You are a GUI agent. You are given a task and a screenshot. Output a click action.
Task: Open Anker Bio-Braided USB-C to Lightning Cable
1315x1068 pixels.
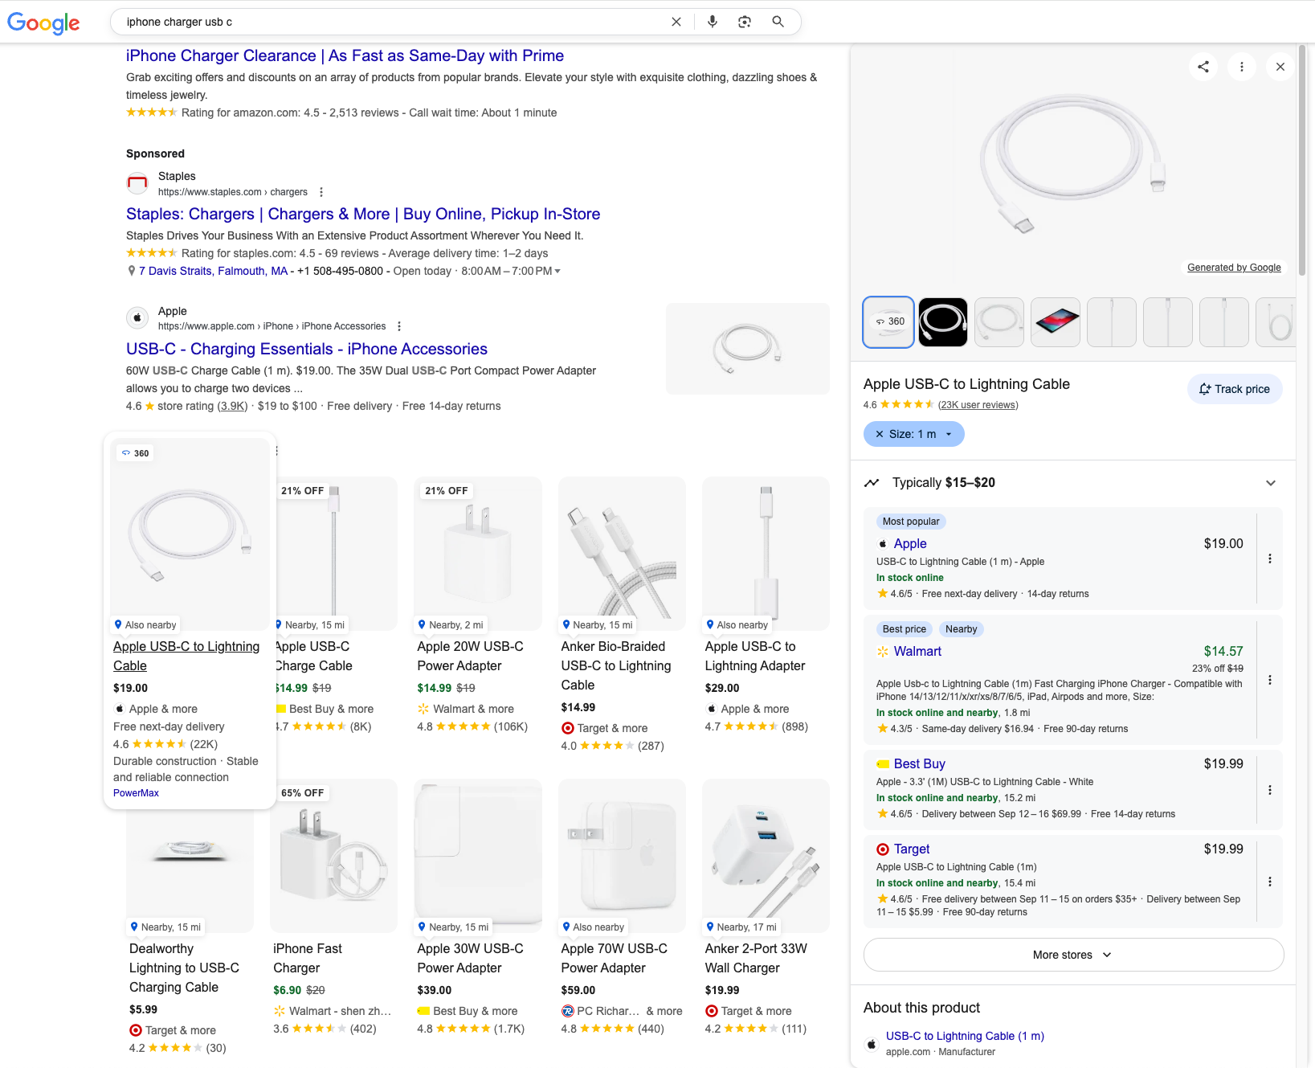click(615, 665)
